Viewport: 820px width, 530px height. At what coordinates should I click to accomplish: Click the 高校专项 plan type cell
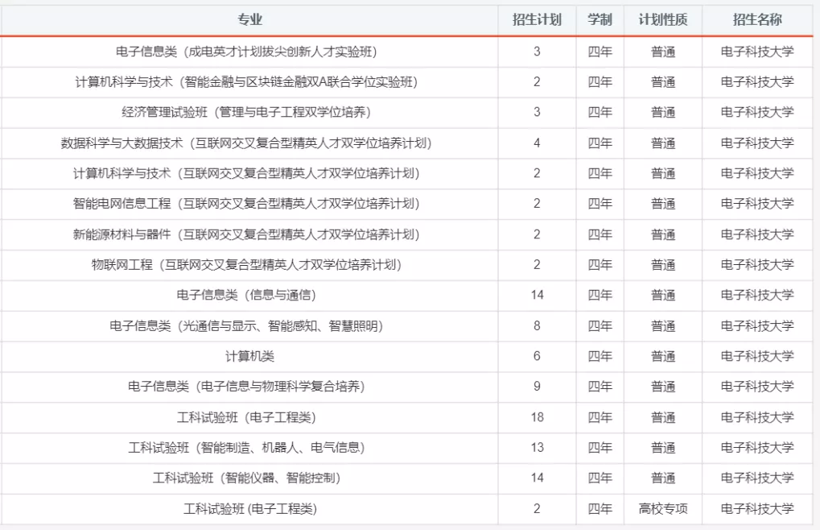tap(662, 508)
